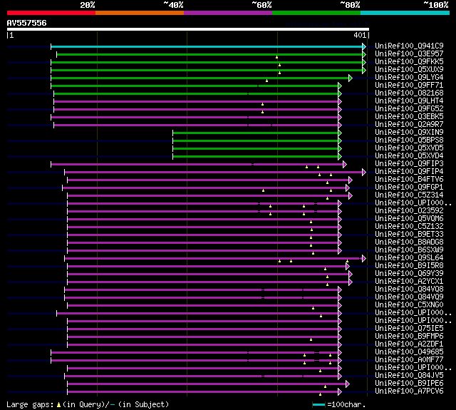The height and width of the screenshot is (410, 456).
Task: Click the UniRef100_Q9FF71 label
Action: point(409,86)
